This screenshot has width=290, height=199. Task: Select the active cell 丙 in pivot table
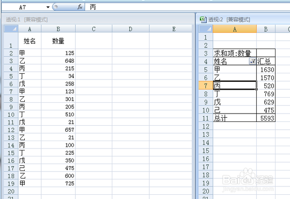click(235, 85)
